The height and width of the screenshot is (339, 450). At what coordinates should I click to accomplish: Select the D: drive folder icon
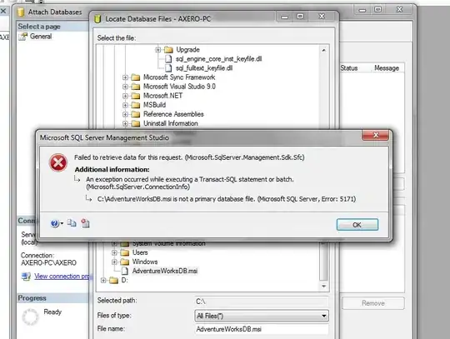click(x=113, y=280)
